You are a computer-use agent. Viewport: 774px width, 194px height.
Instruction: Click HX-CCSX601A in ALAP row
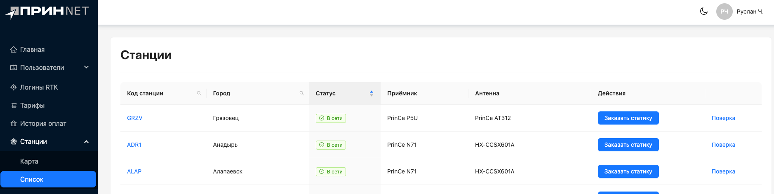click(495, 171)
